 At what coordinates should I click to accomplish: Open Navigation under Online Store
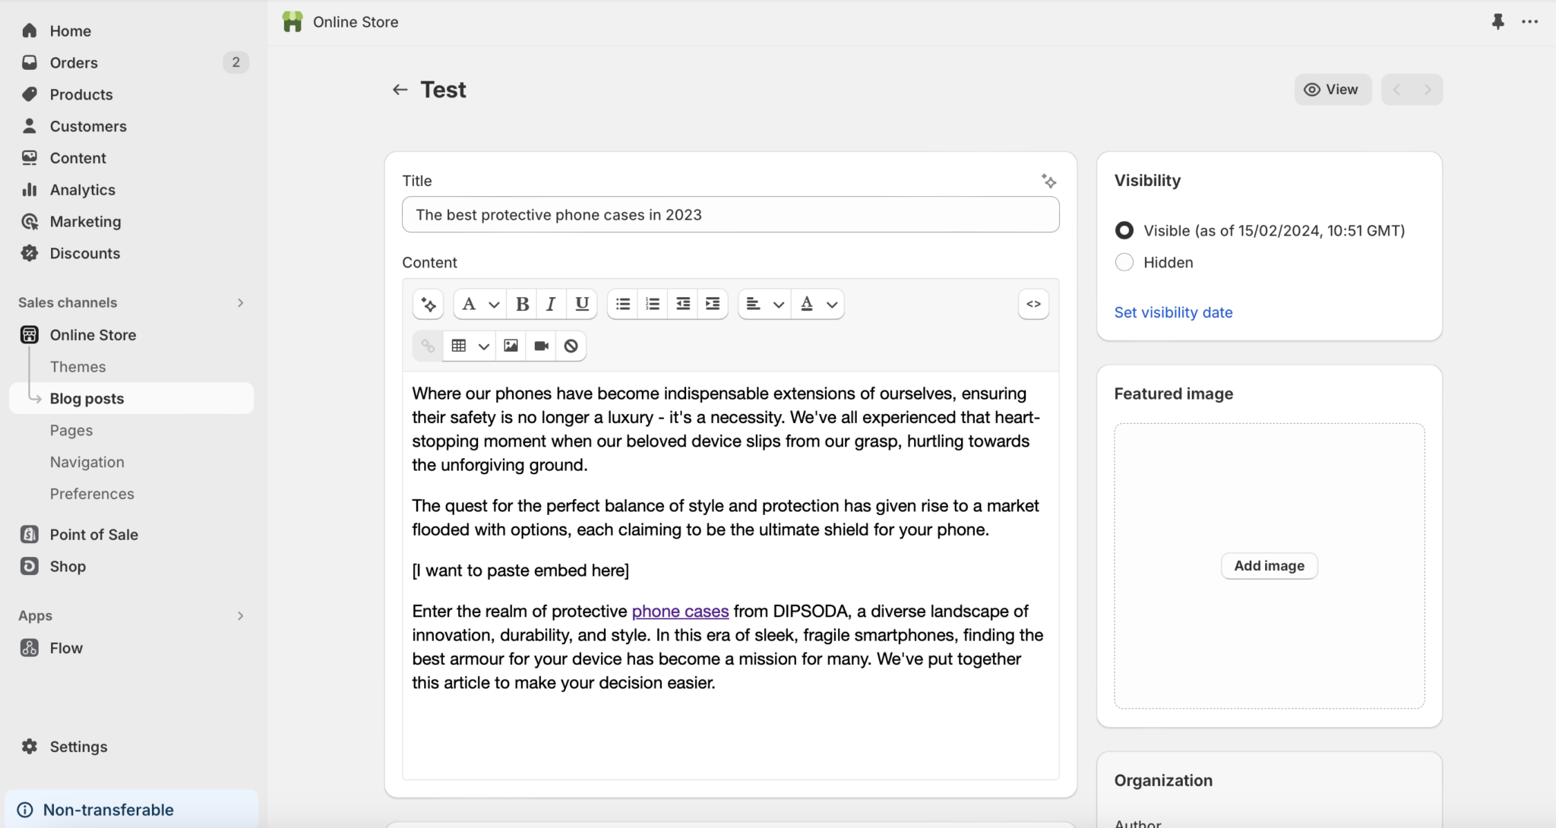tap(87, 462)
